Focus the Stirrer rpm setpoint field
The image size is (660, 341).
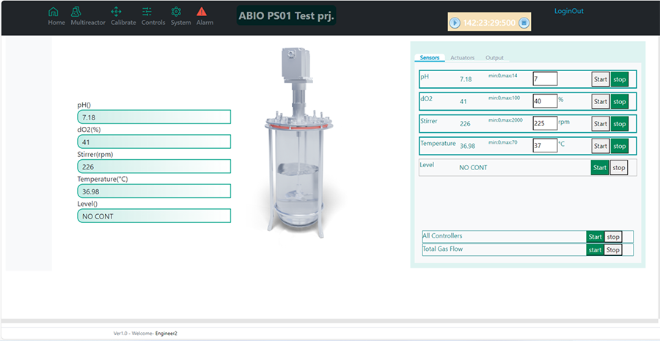coord(544,124)
